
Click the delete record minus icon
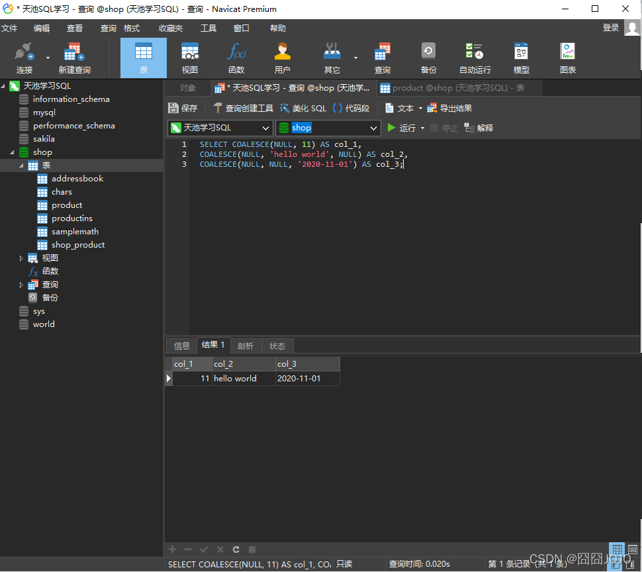point(189,549)
